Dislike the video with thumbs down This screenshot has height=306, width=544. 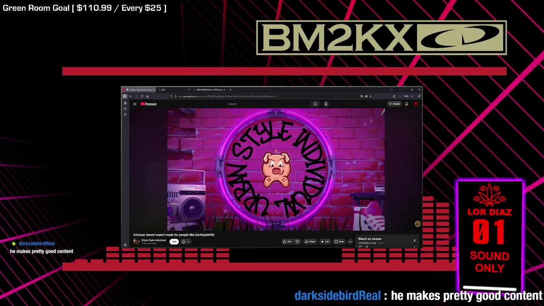[x=297, y=242]
